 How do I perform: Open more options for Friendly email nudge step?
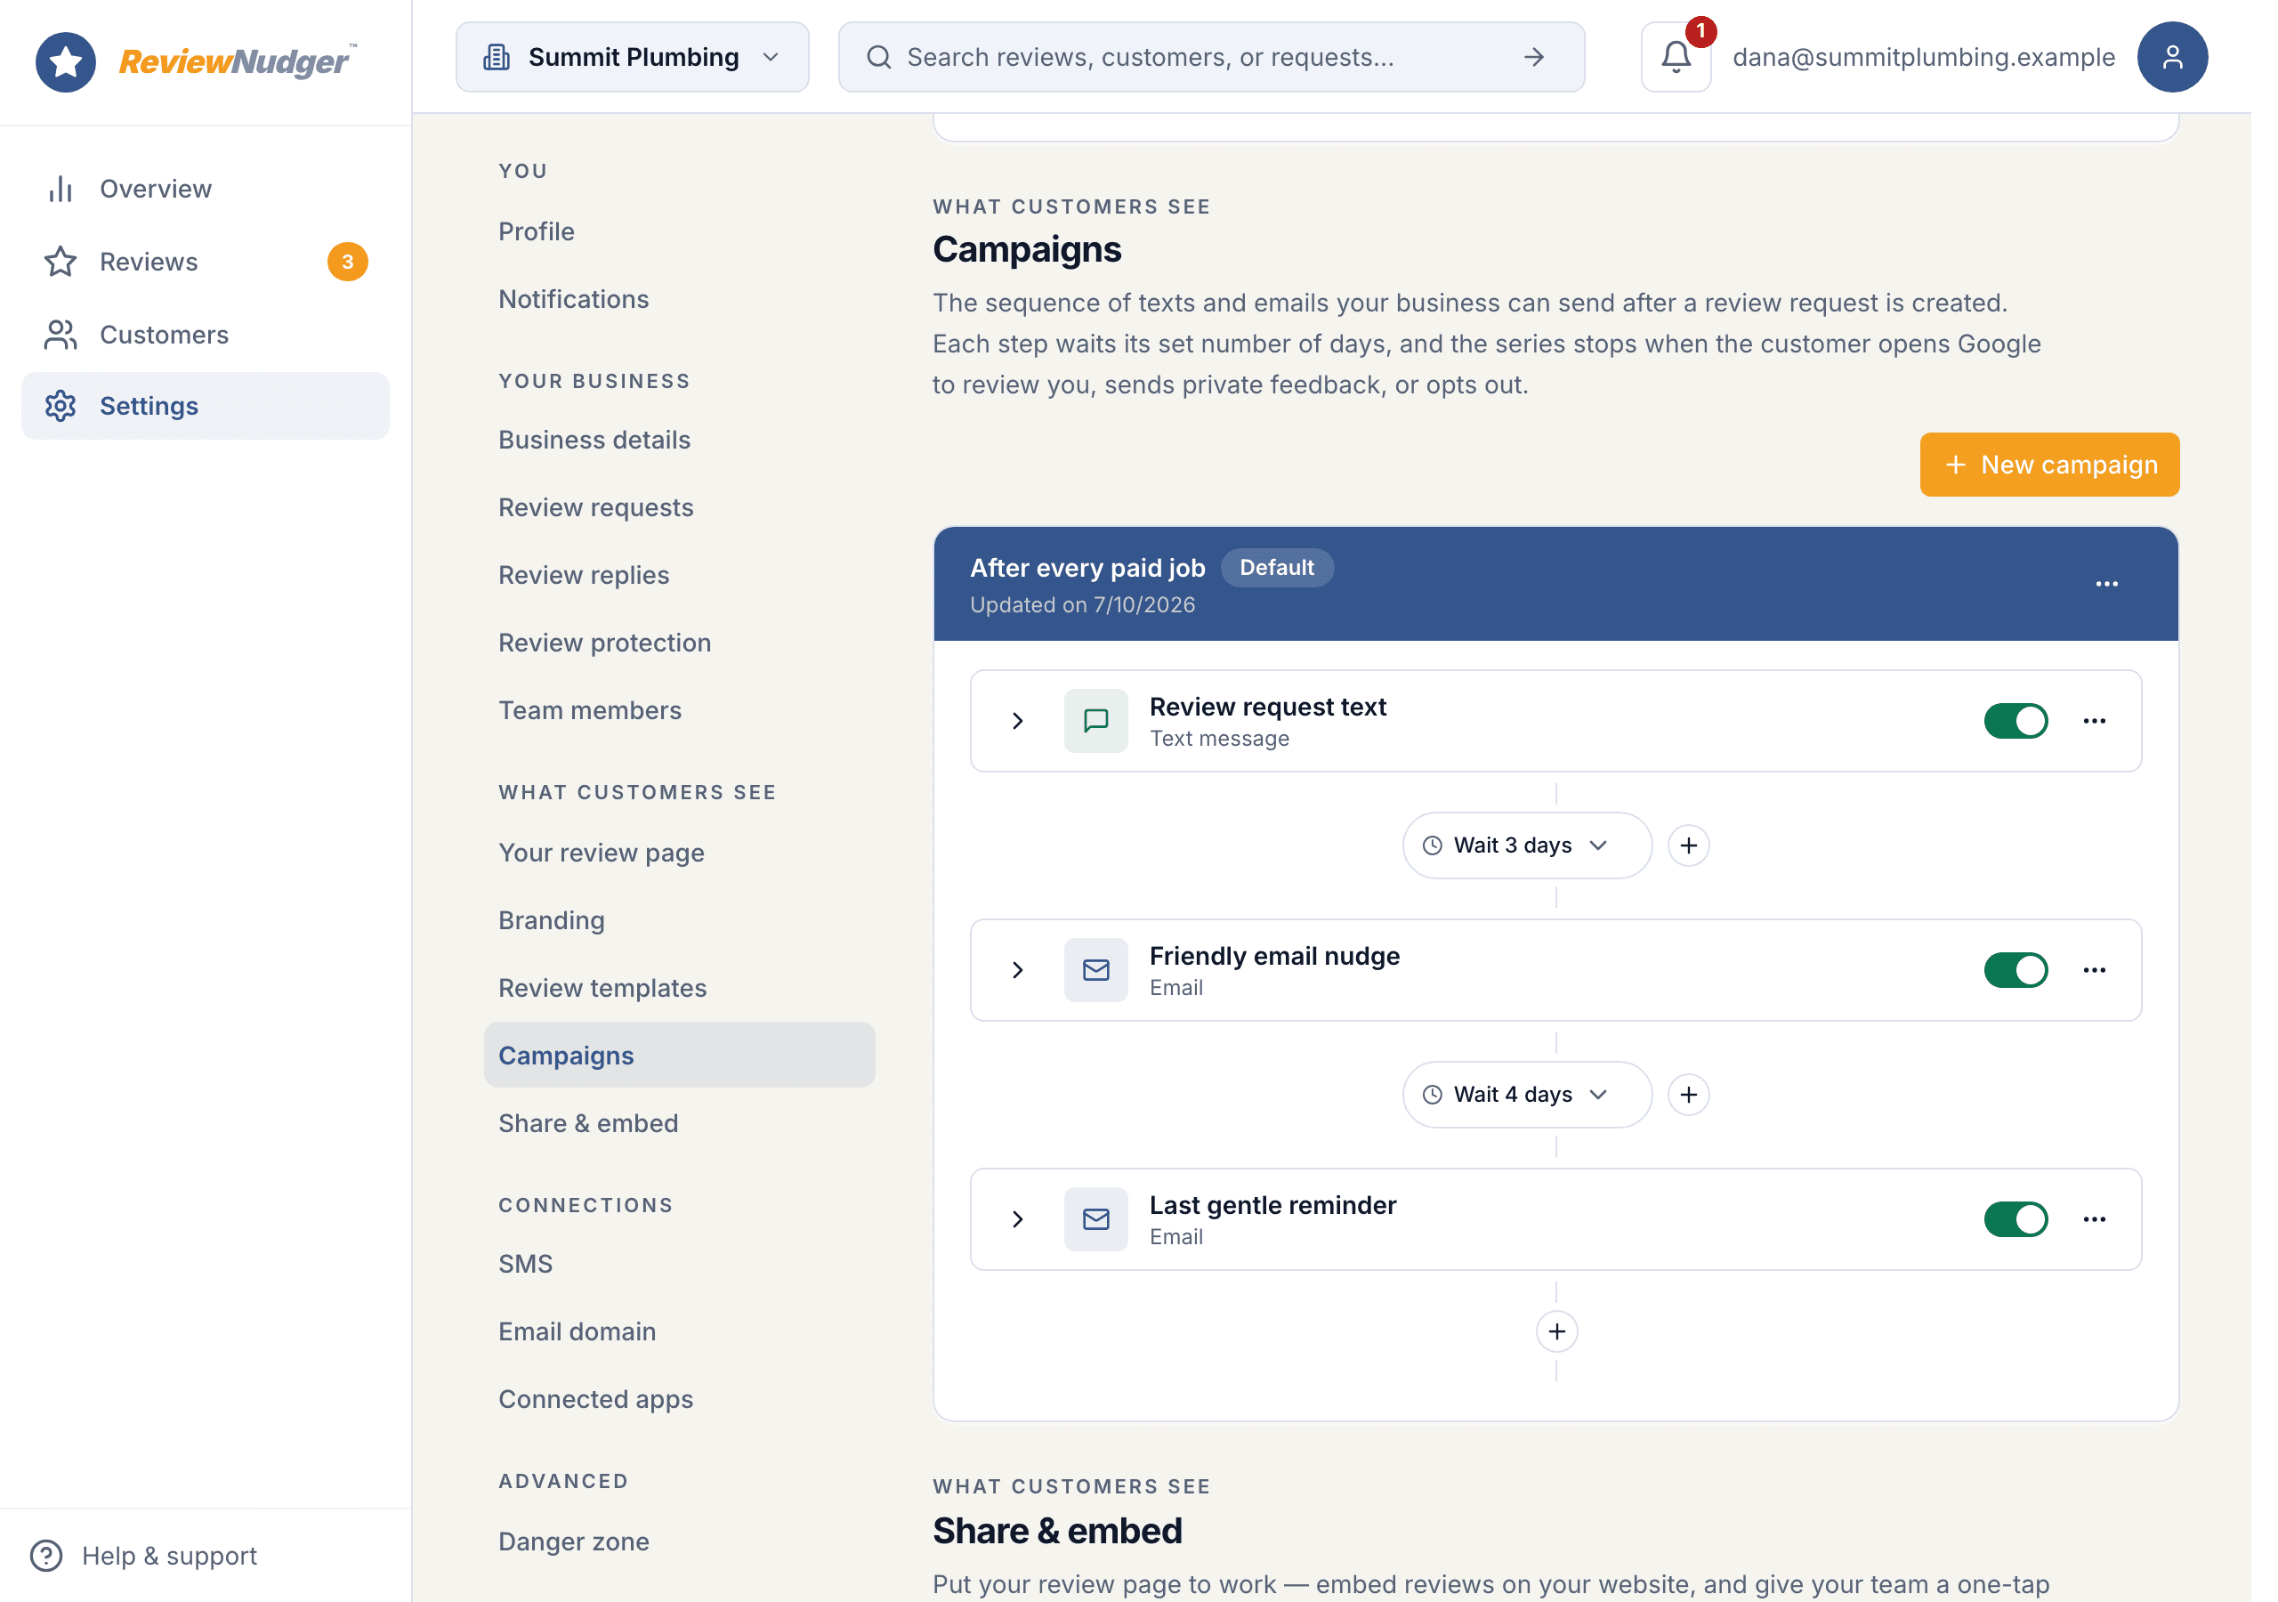[x=2118, y=982]
